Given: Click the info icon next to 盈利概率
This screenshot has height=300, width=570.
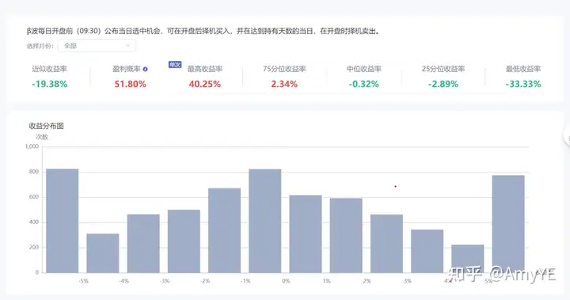Looking at the screenshot, I should pyautogui.click(x=145, y=69).
